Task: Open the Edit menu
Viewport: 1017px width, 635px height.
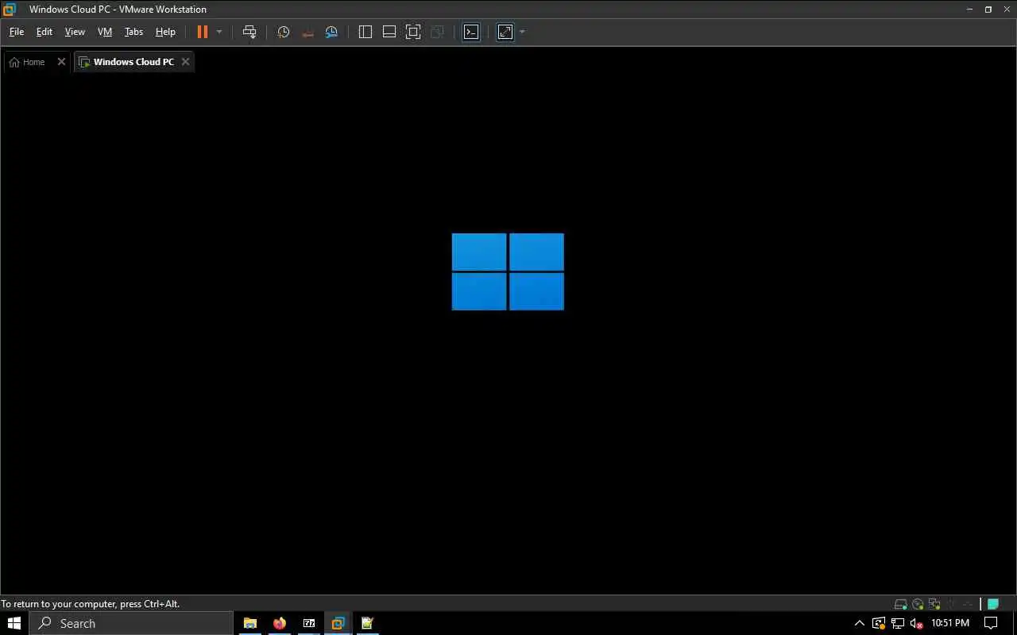Action: pyautogui.click(x=44, y=32)
